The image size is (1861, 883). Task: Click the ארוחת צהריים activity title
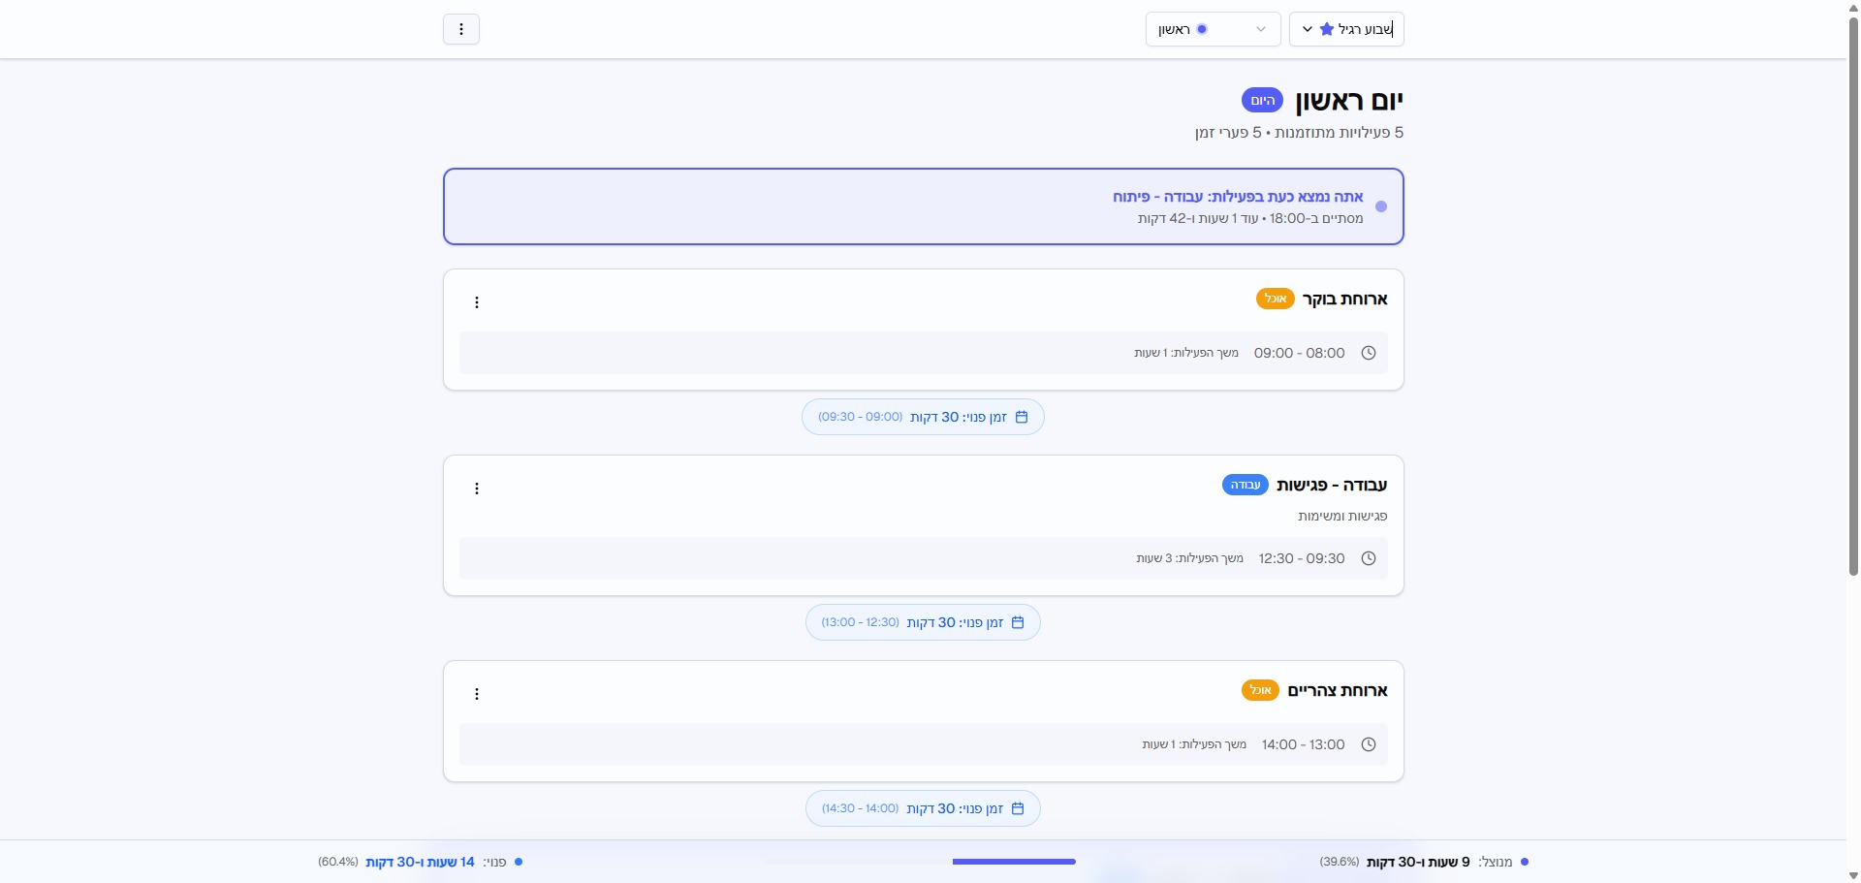[x=1338, y=690]
